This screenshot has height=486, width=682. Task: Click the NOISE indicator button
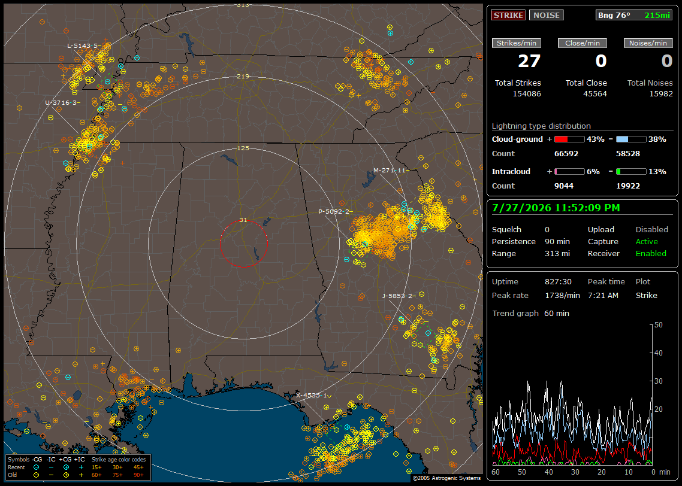[x=547, y=15]
